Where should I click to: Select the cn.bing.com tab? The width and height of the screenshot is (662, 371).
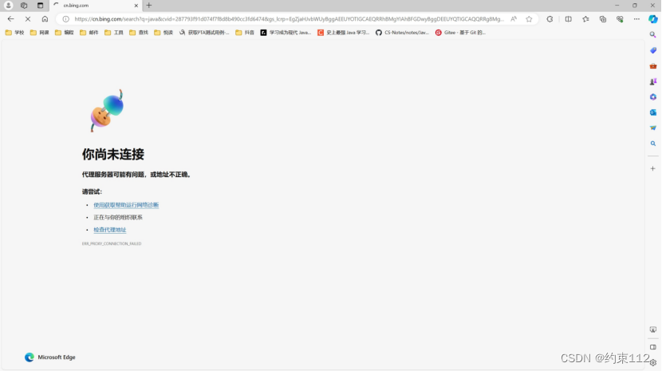pos(96,6)
